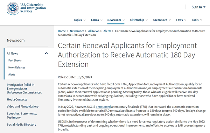Select Fact Sheets in the sidebar
Image resolution: width=210 pixels, height=133 pixels.
(x=15, y=61)
